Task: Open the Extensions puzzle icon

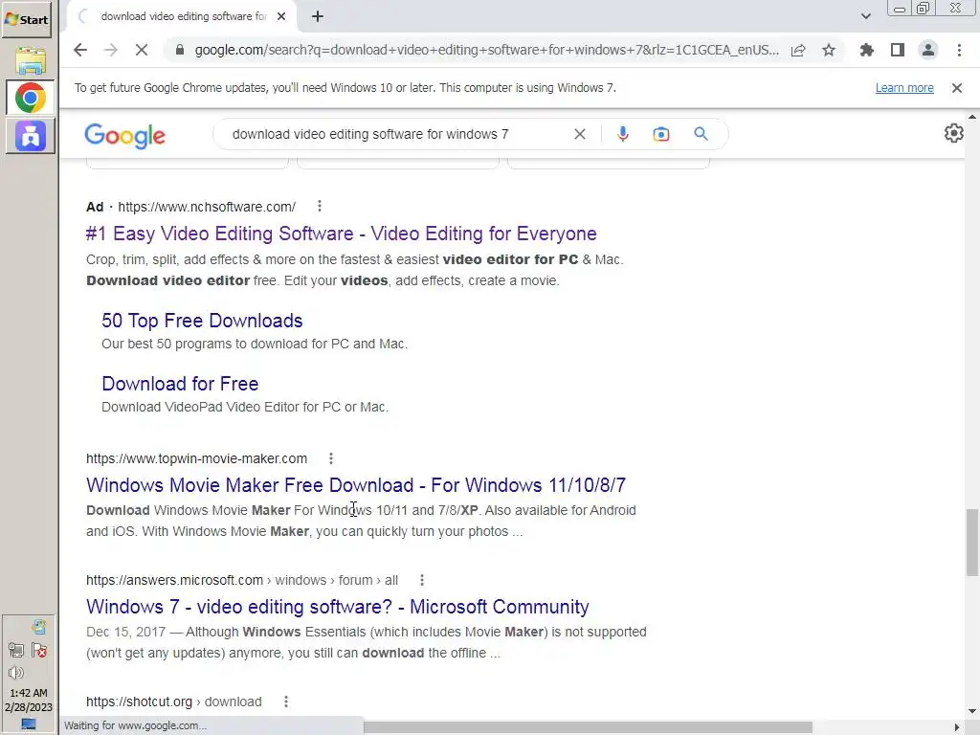Action: 867,50
